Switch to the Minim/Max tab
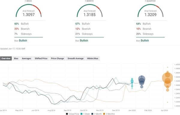The height and width of the screenshot is (115, 180). tap(93, 58)
